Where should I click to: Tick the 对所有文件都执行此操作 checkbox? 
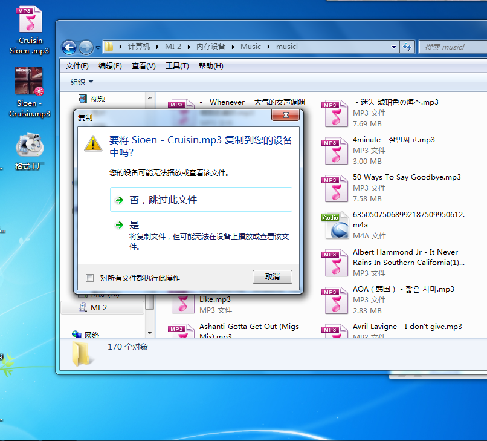pyautogui.click(x=90, y=278)
